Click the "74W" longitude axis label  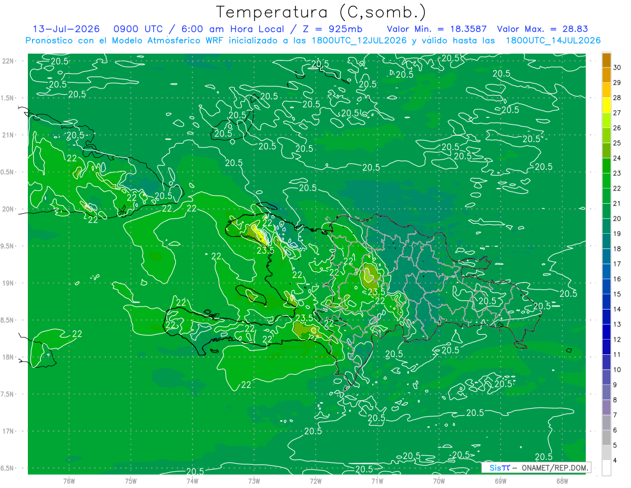click(192, 481)
